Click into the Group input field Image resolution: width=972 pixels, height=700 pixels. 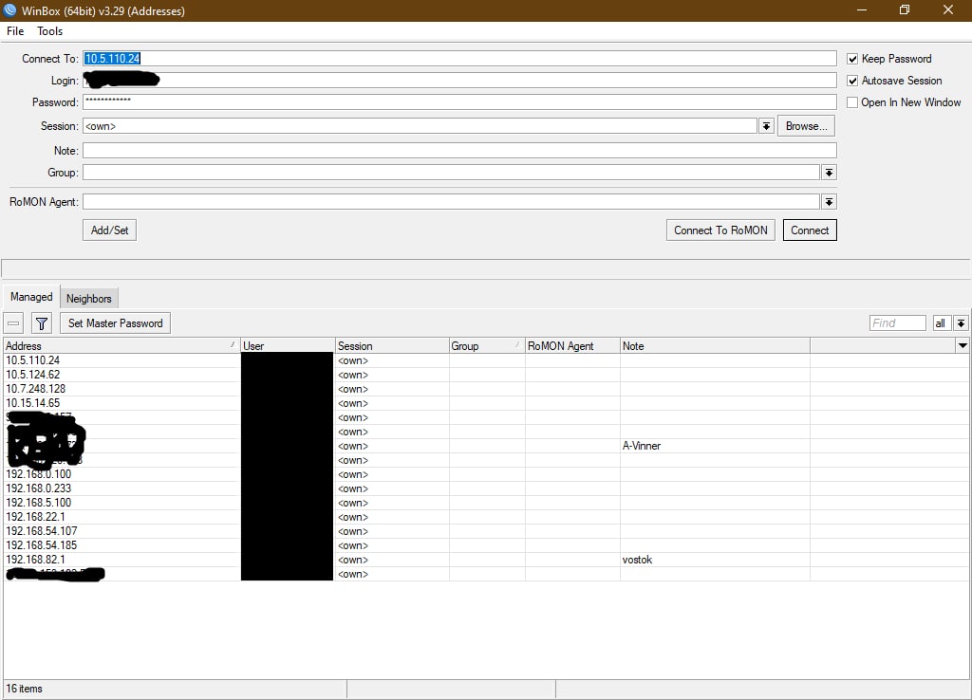pyautogui.click(x=451, y=173)
